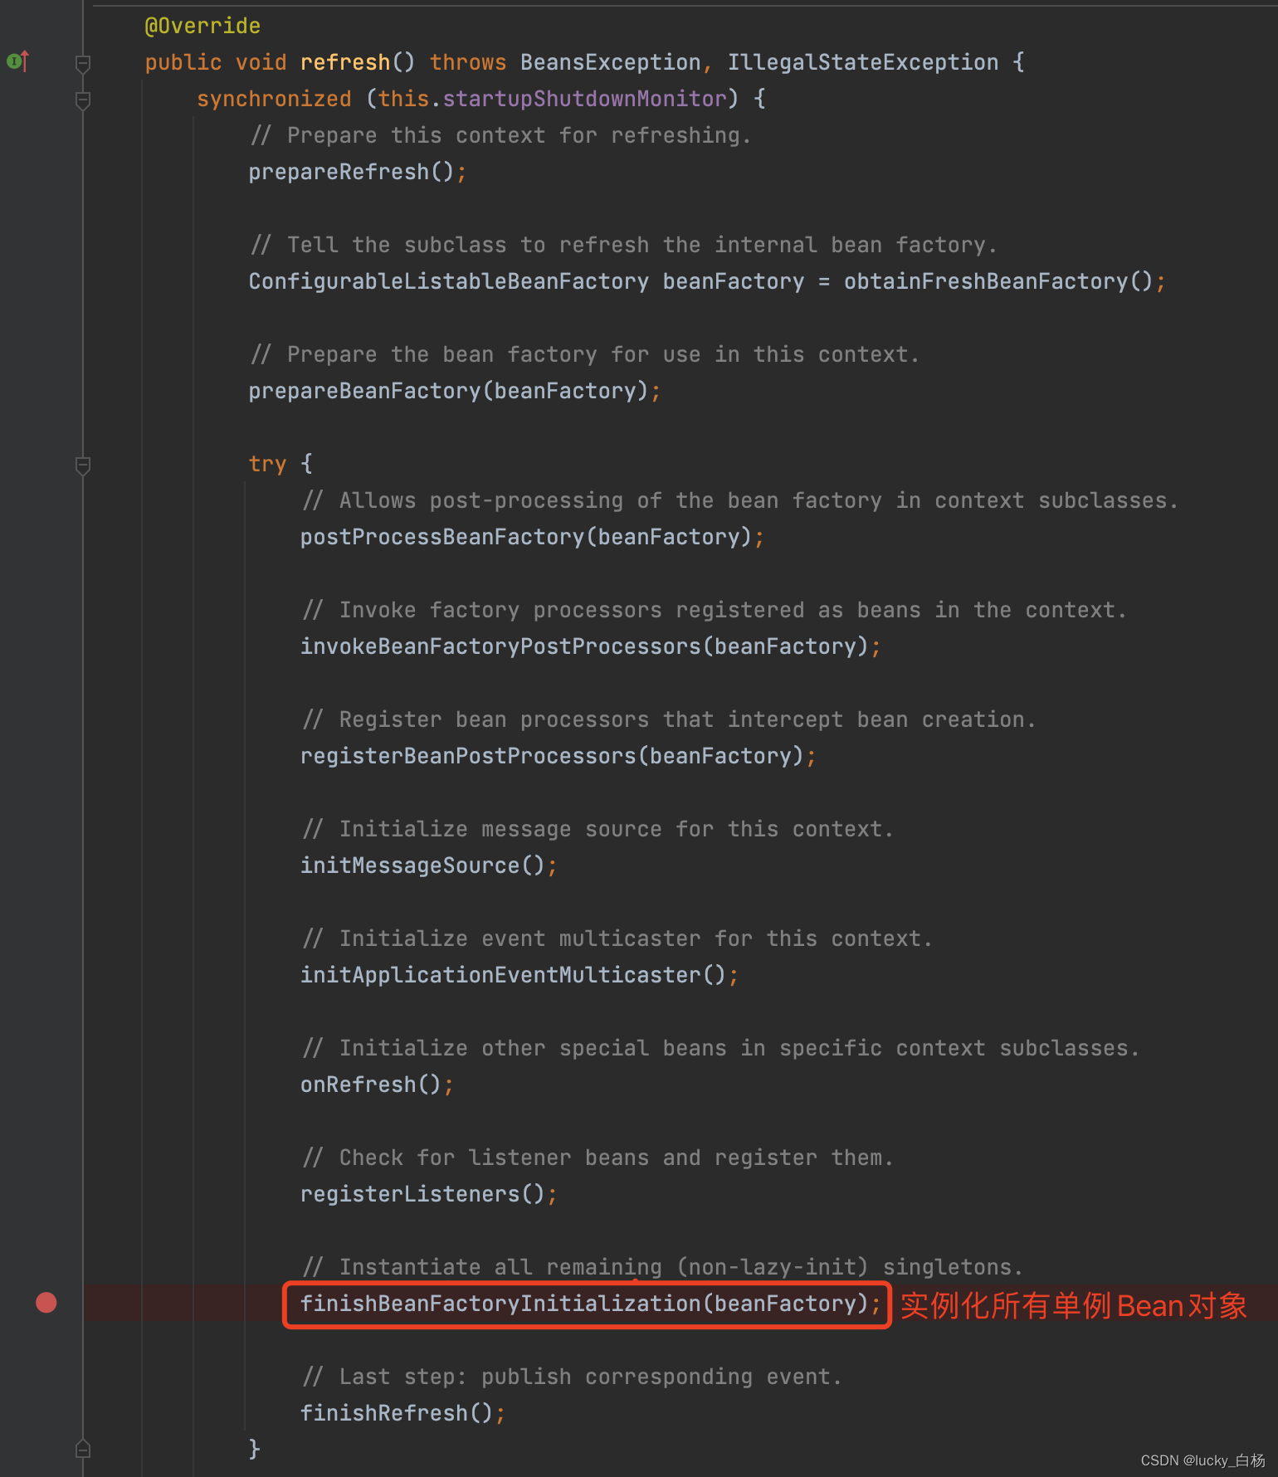Click the @Override annotation
The height and width of the screenshot is (1477, 1278).
pos(202,27)
